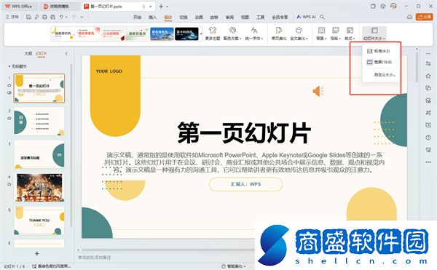Select slide 2 目录 thumbnail
The width and height of the screenshot is (437, 270).
(x=39, y=122)
